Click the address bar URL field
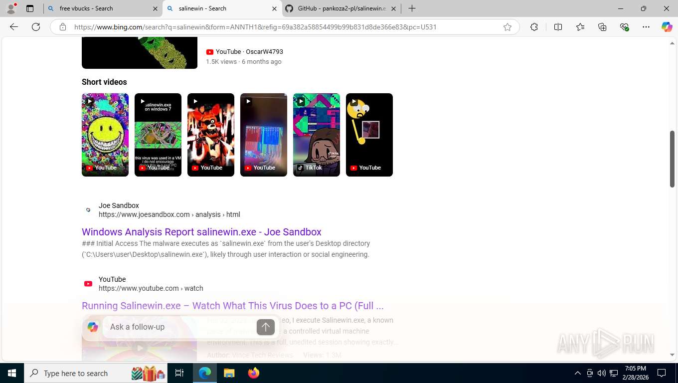 pos(284,27)
